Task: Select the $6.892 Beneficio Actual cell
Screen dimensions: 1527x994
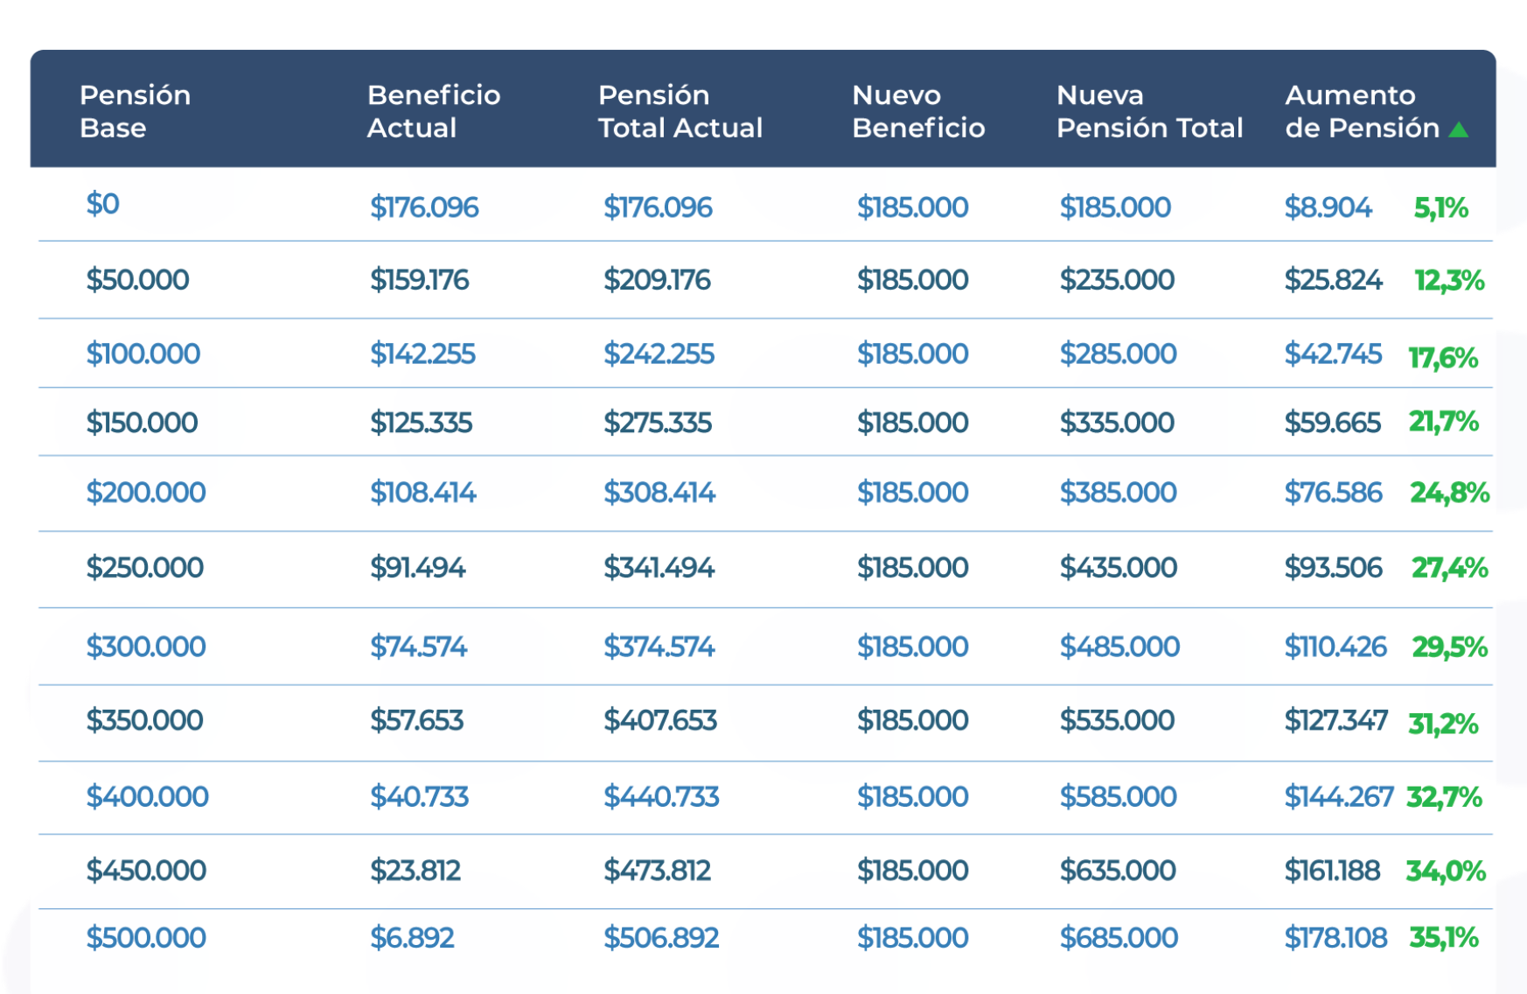Action: 412,938
